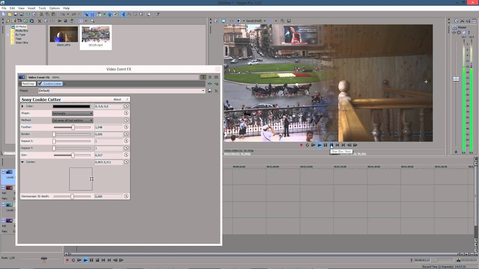Expand the By Type folder

[x=8, y=35]
